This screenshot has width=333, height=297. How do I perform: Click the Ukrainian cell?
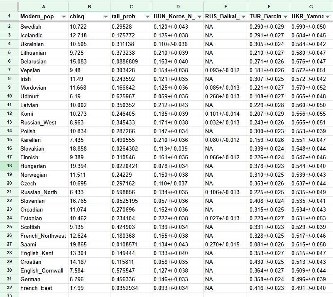point(44,44)
